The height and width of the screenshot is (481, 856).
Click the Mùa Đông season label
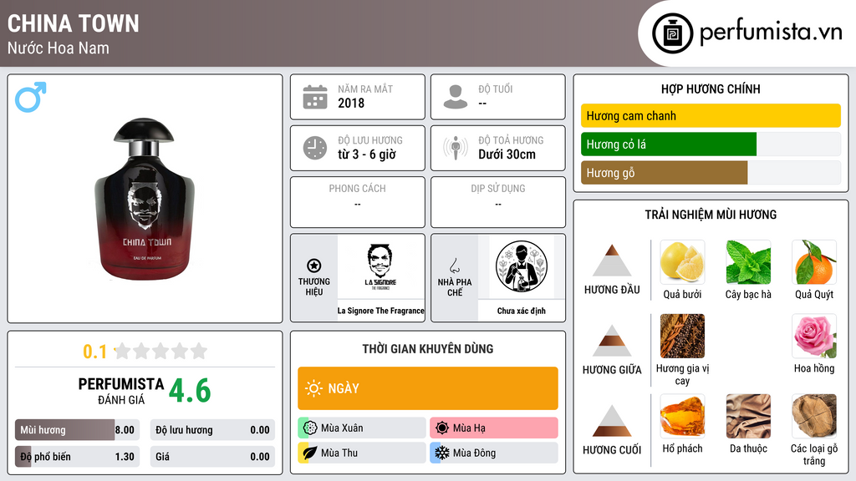point(475,453)
